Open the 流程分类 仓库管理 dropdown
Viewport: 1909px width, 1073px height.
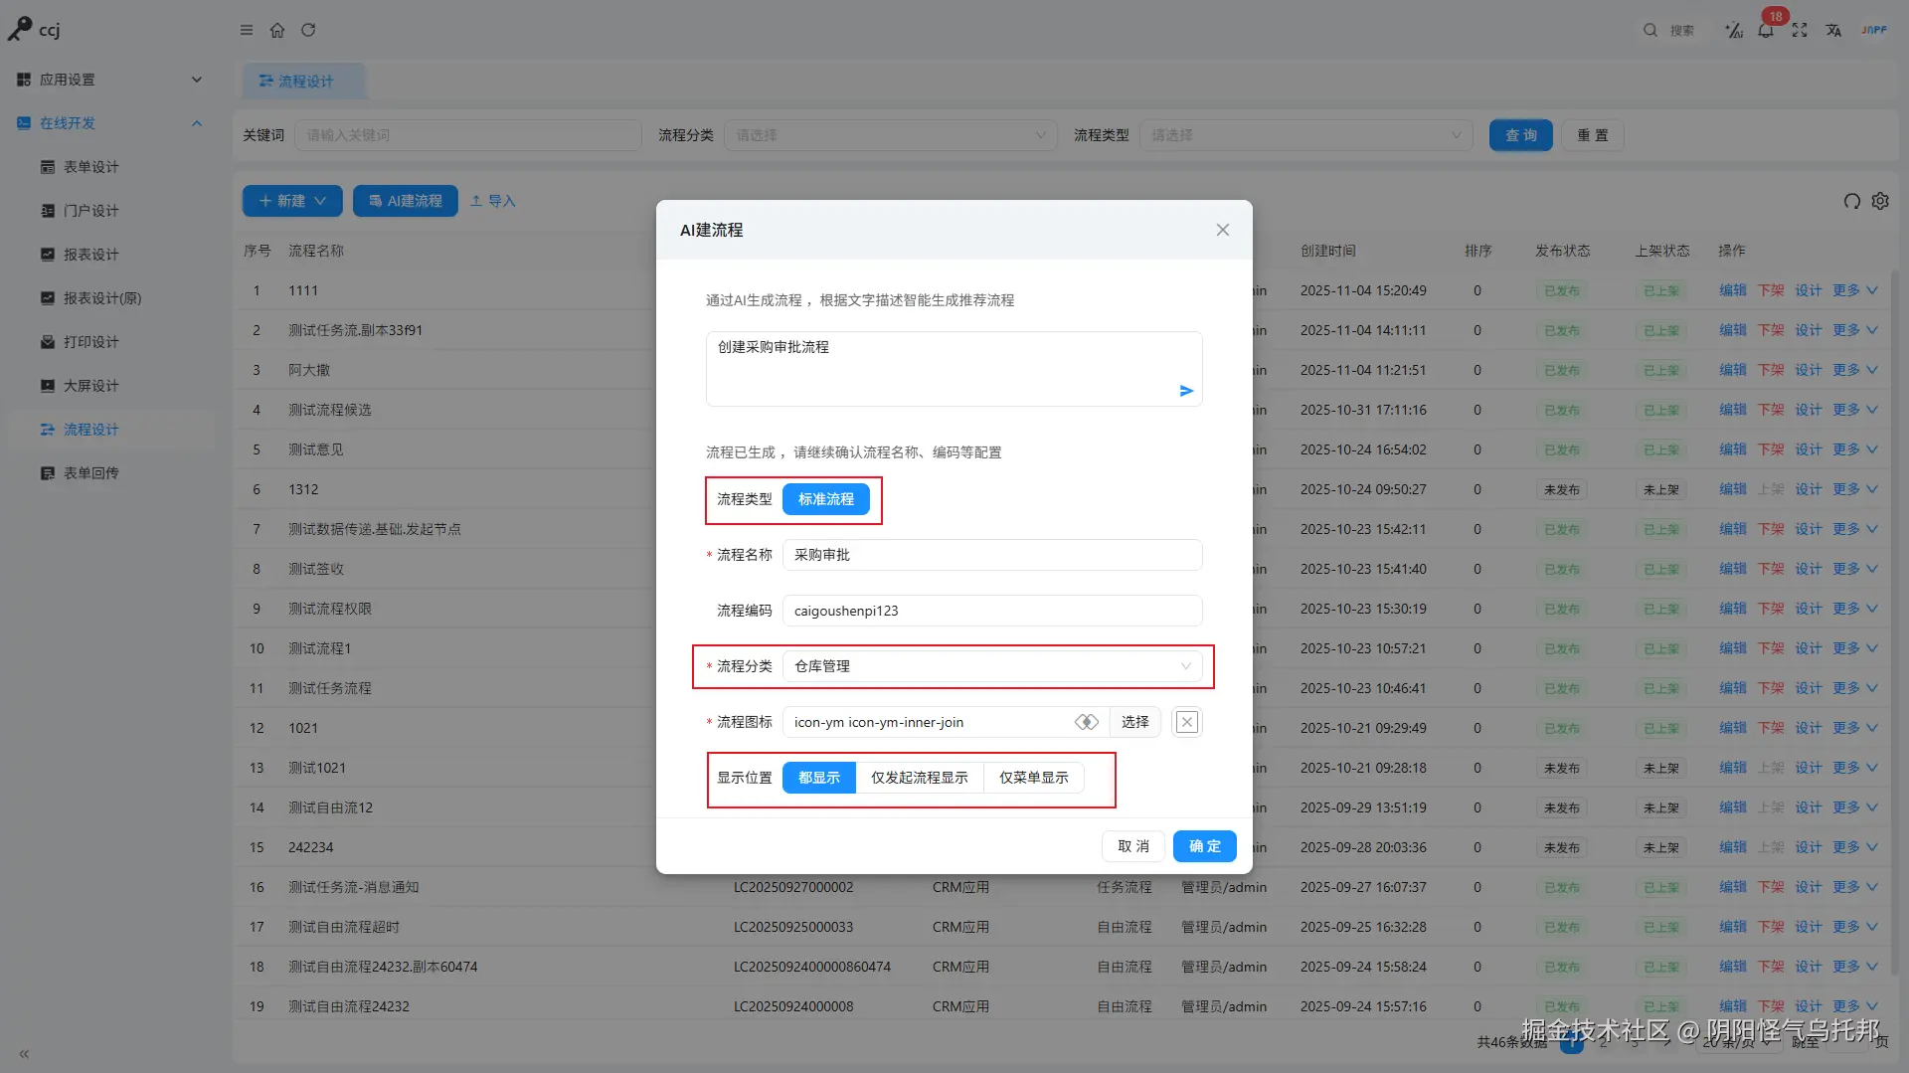pyautogui.click(x=992, y=666)
